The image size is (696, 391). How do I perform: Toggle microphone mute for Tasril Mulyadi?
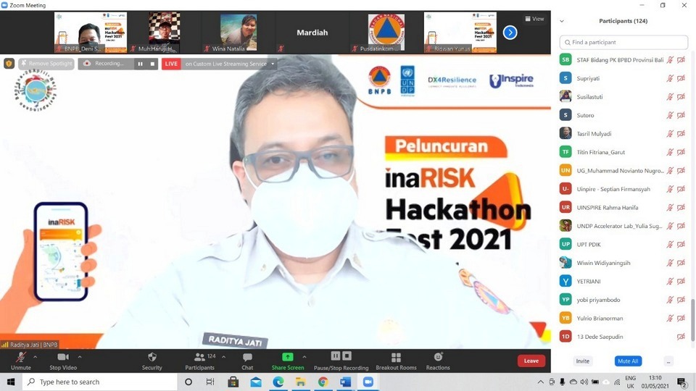tap(670, 134)
